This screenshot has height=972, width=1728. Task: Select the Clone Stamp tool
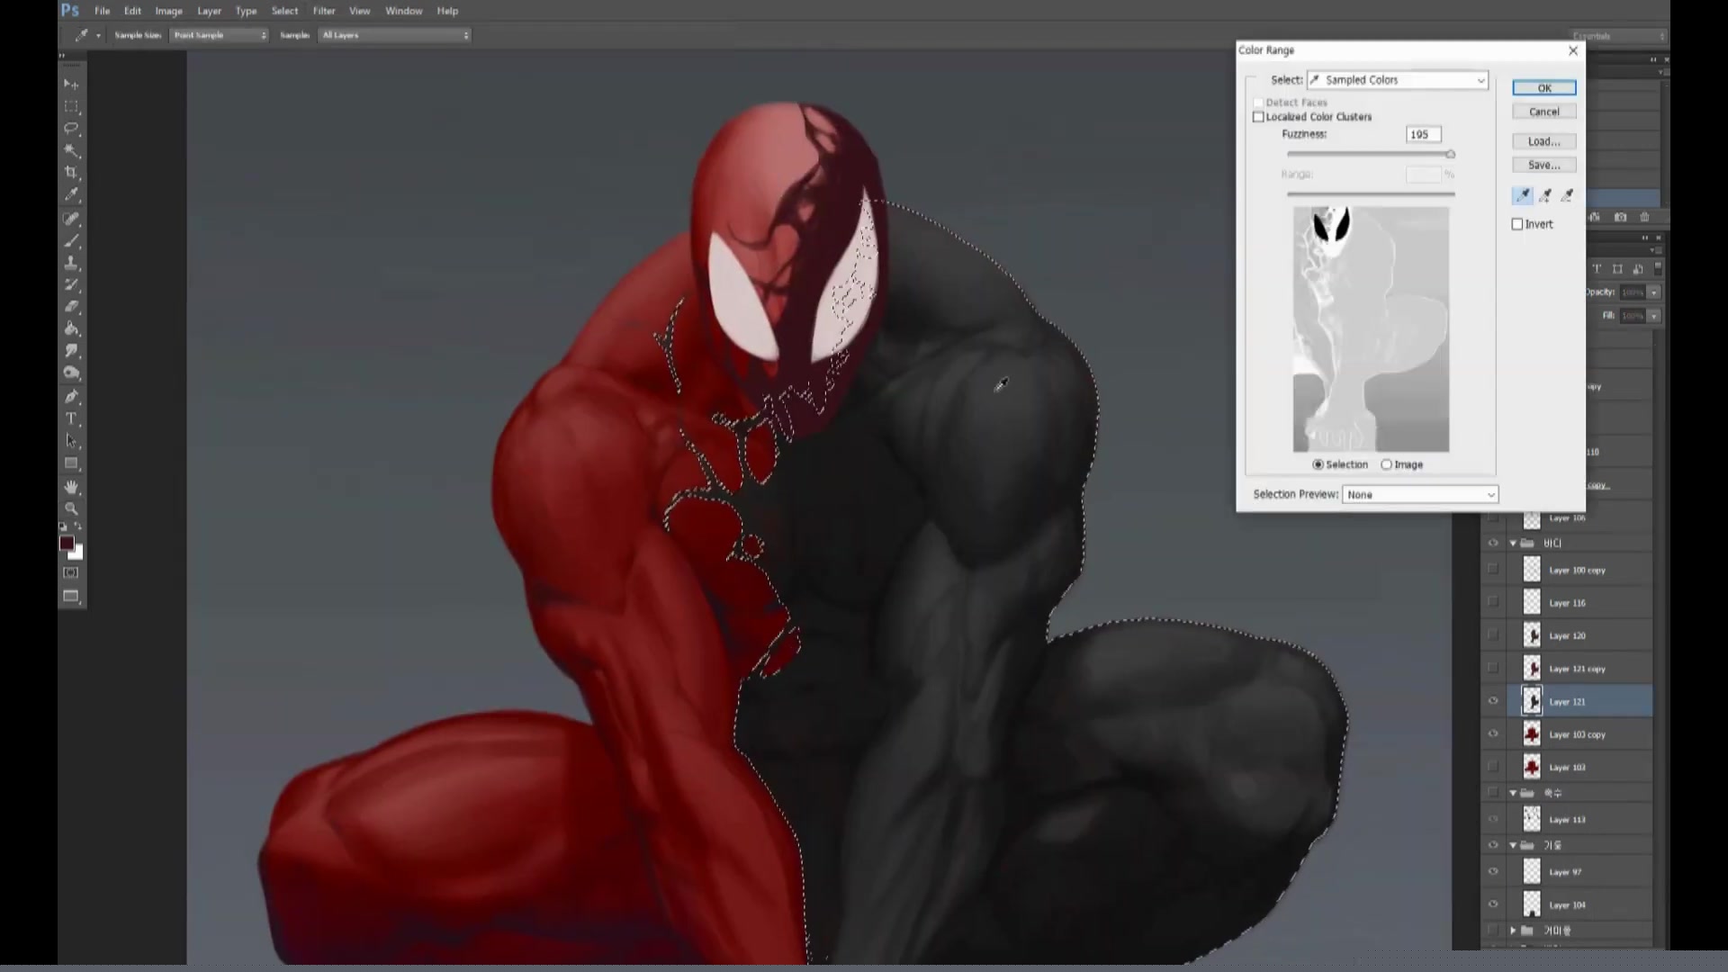[x=71, y=263]
